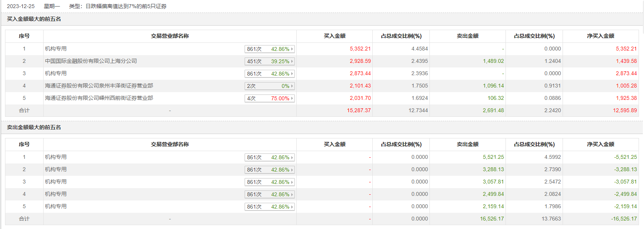Click buy total amount 15,287.37
Screen dimensions: 644x229
[x=358, y=110]
